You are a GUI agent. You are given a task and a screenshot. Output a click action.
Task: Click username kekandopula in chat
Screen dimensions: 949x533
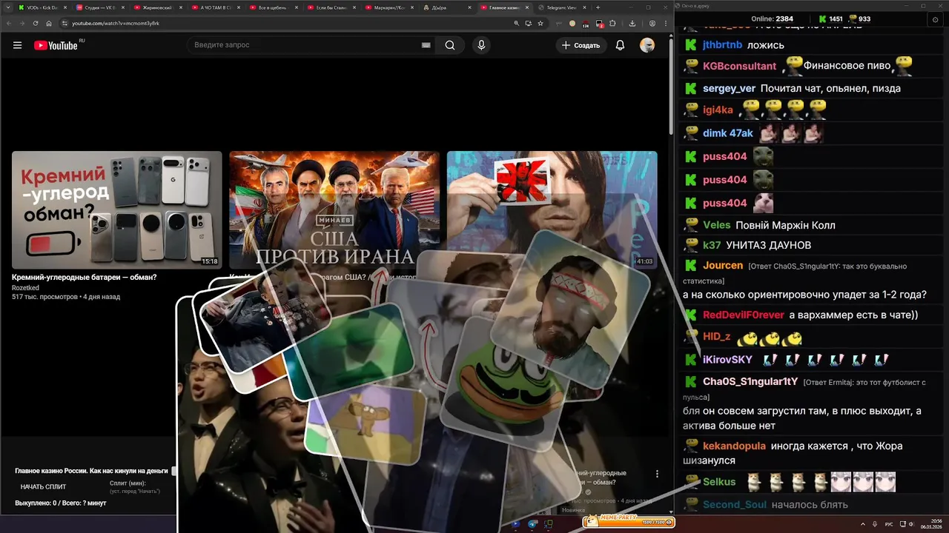[x=734, y=446]
